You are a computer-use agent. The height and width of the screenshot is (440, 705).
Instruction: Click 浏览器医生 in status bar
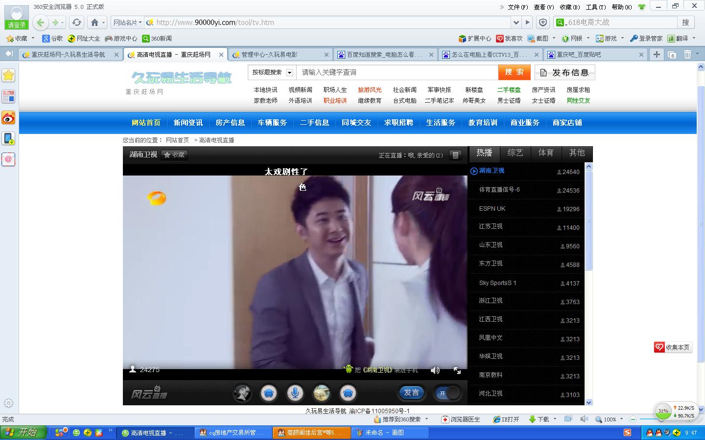tap(461, 419)
